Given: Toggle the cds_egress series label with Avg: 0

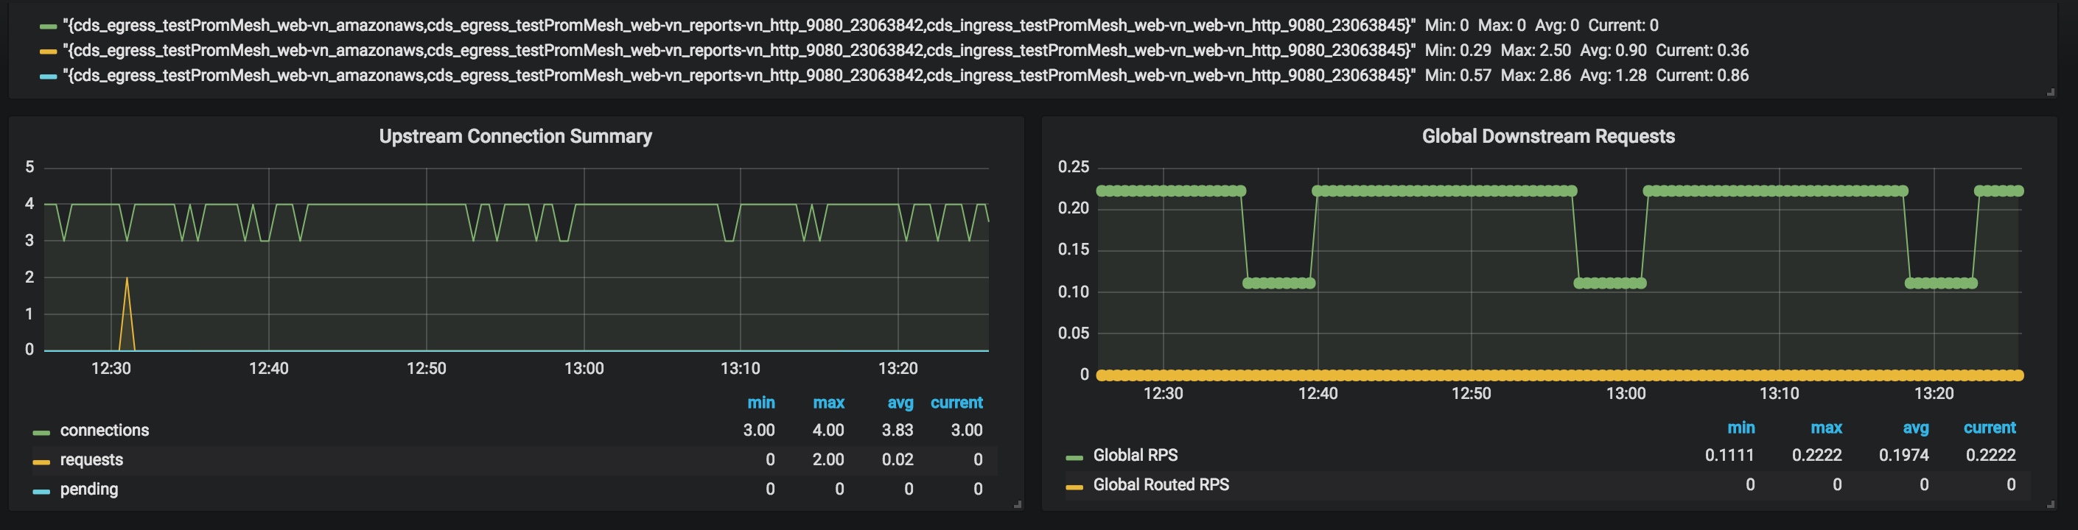Looking at the screenshot, I should click(739, 25).
